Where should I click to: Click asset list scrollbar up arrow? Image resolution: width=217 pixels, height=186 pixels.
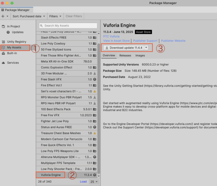99,33
